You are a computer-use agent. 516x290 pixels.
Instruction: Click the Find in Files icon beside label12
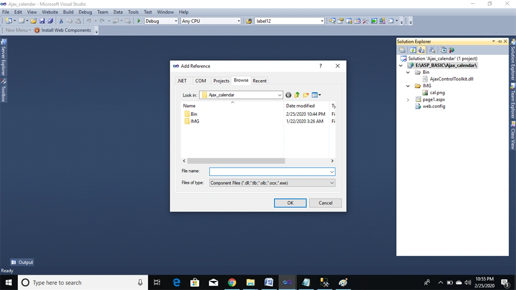249,21
